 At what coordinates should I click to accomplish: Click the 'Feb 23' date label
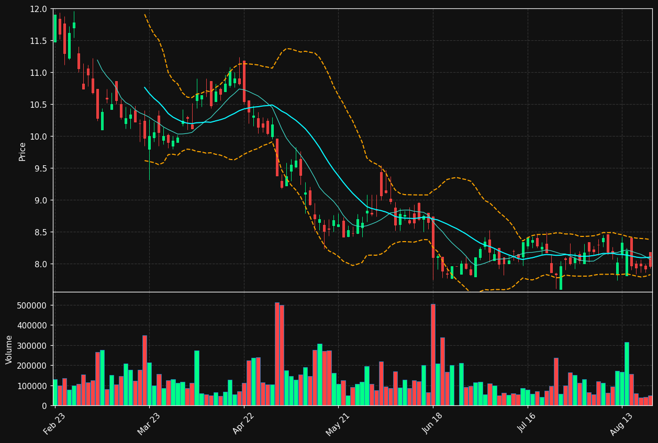[54, 424]
